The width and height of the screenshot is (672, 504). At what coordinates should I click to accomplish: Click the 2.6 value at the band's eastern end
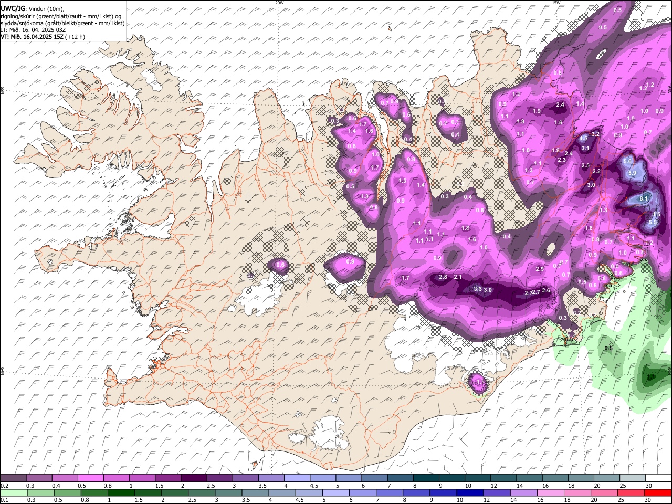[x=546, y=290]
